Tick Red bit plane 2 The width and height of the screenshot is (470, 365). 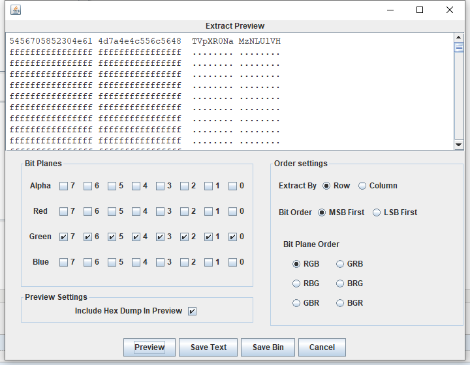coord(184,212)
